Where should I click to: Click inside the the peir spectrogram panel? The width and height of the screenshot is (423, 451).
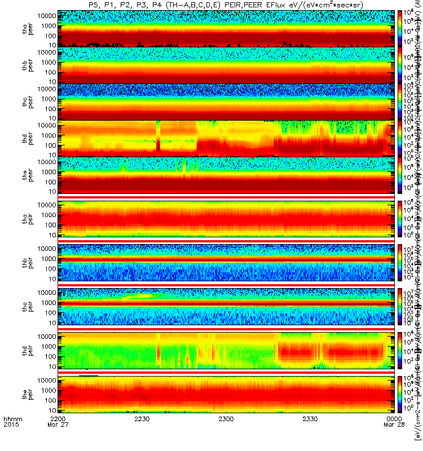pyautogui.click(x=226, y=394)
